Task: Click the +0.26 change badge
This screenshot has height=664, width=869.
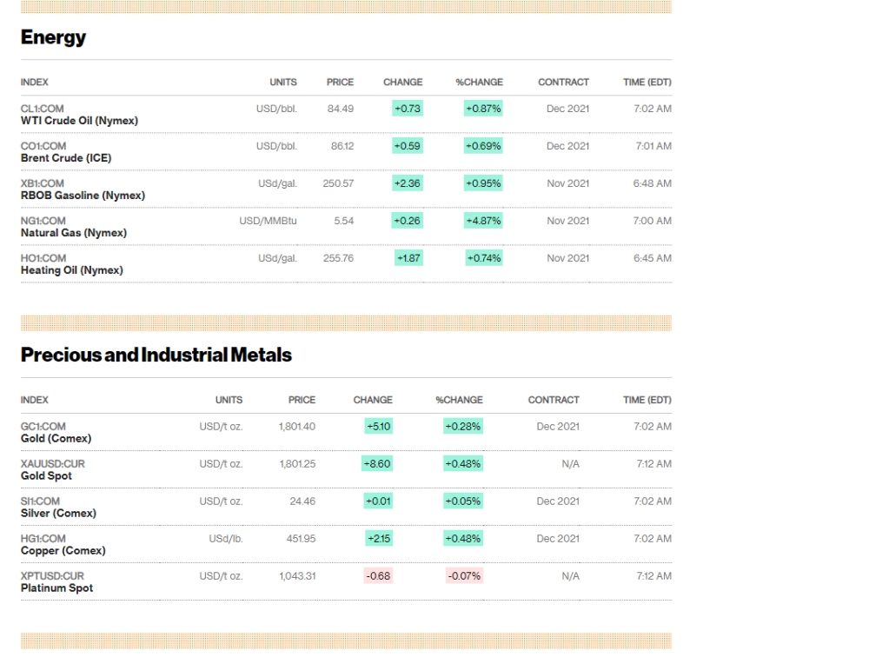Action: coord(408,221)
